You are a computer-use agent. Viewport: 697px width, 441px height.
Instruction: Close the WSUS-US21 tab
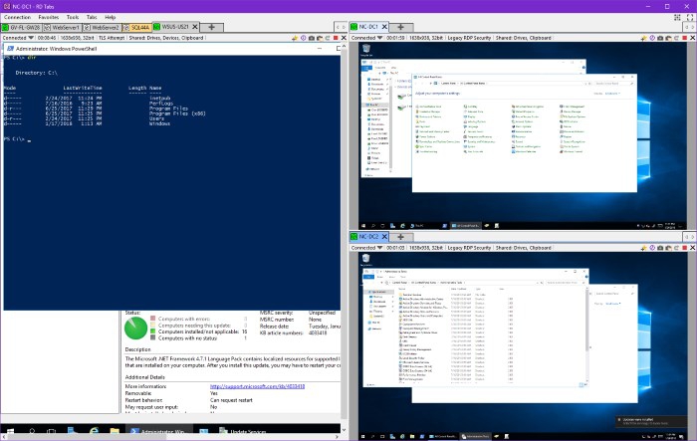click(195, 27)
